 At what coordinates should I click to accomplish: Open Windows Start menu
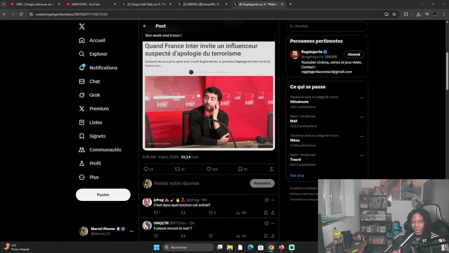click(x=156, y=247)
